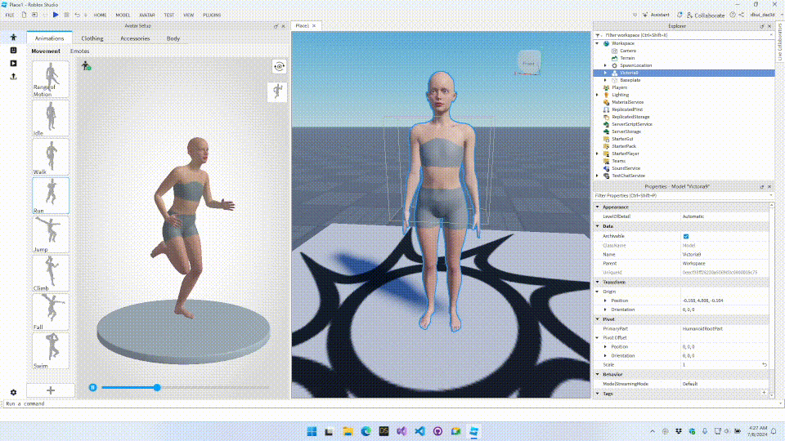Switch to the Body tab

tap(173, 38)
